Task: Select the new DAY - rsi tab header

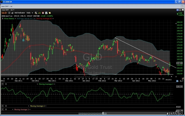Action: tap(7, 6)
